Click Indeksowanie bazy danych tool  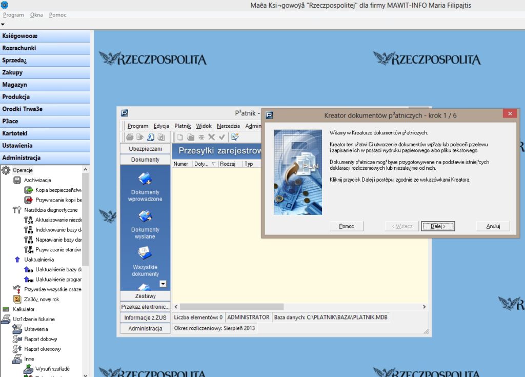point(58,230)
